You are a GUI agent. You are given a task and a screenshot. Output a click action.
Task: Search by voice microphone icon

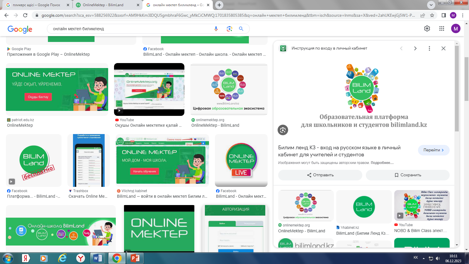pos(216,29)
